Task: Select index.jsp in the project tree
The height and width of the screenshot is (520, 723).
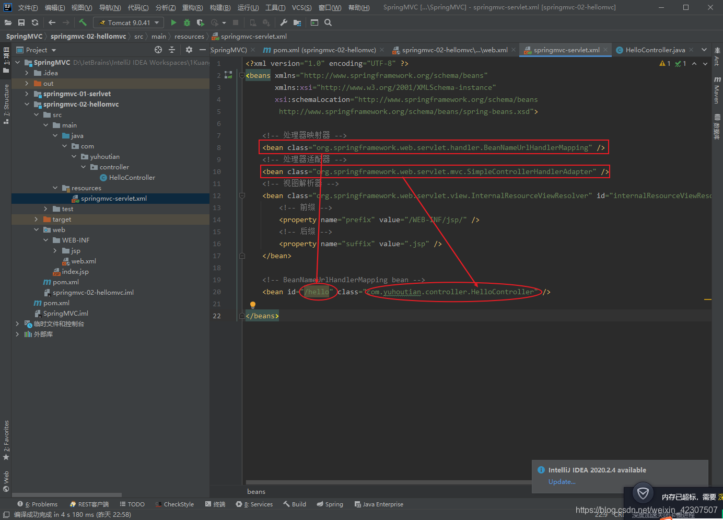Action: coord(75,272)
